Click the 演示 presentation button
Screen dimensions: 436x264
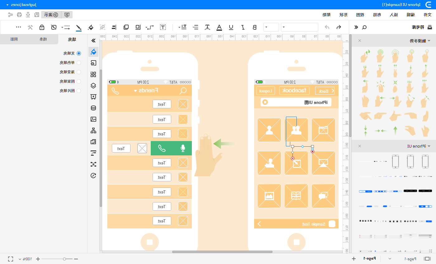(50, 14)
